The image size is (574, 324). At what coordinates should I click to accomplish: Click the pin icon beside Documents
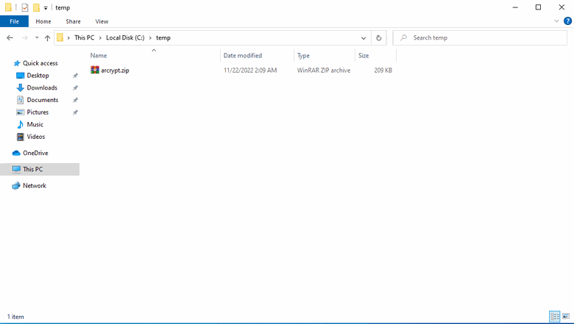(75, 100)
